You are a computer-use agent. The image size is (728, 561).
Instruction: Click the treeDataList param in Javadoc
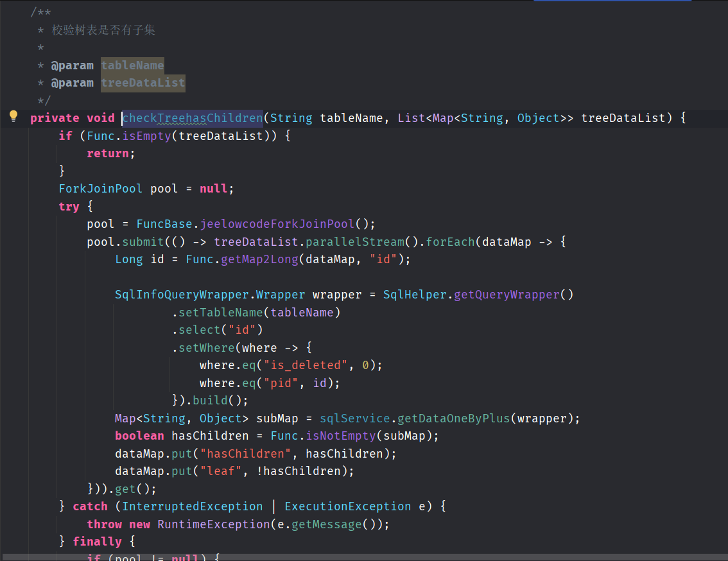click(x=143, y=83)
